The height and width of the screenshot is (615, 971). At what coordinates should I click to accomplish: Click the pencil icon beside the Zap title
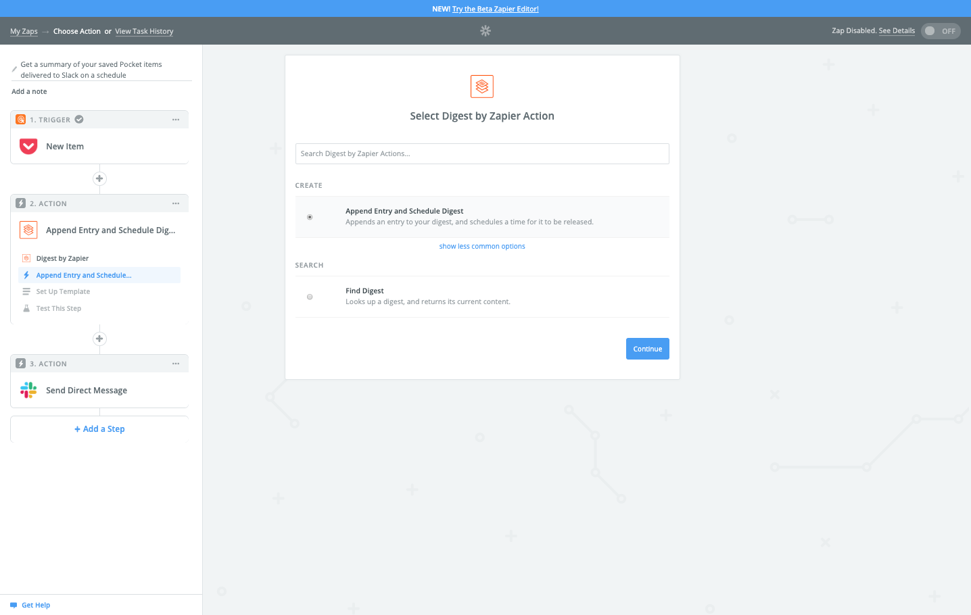click(x=14, y=69)
